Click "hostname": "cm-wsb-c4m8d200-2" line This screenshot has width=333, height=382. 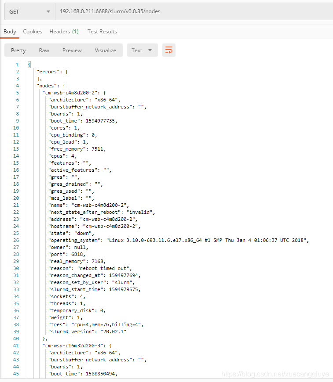coord(94,226)
